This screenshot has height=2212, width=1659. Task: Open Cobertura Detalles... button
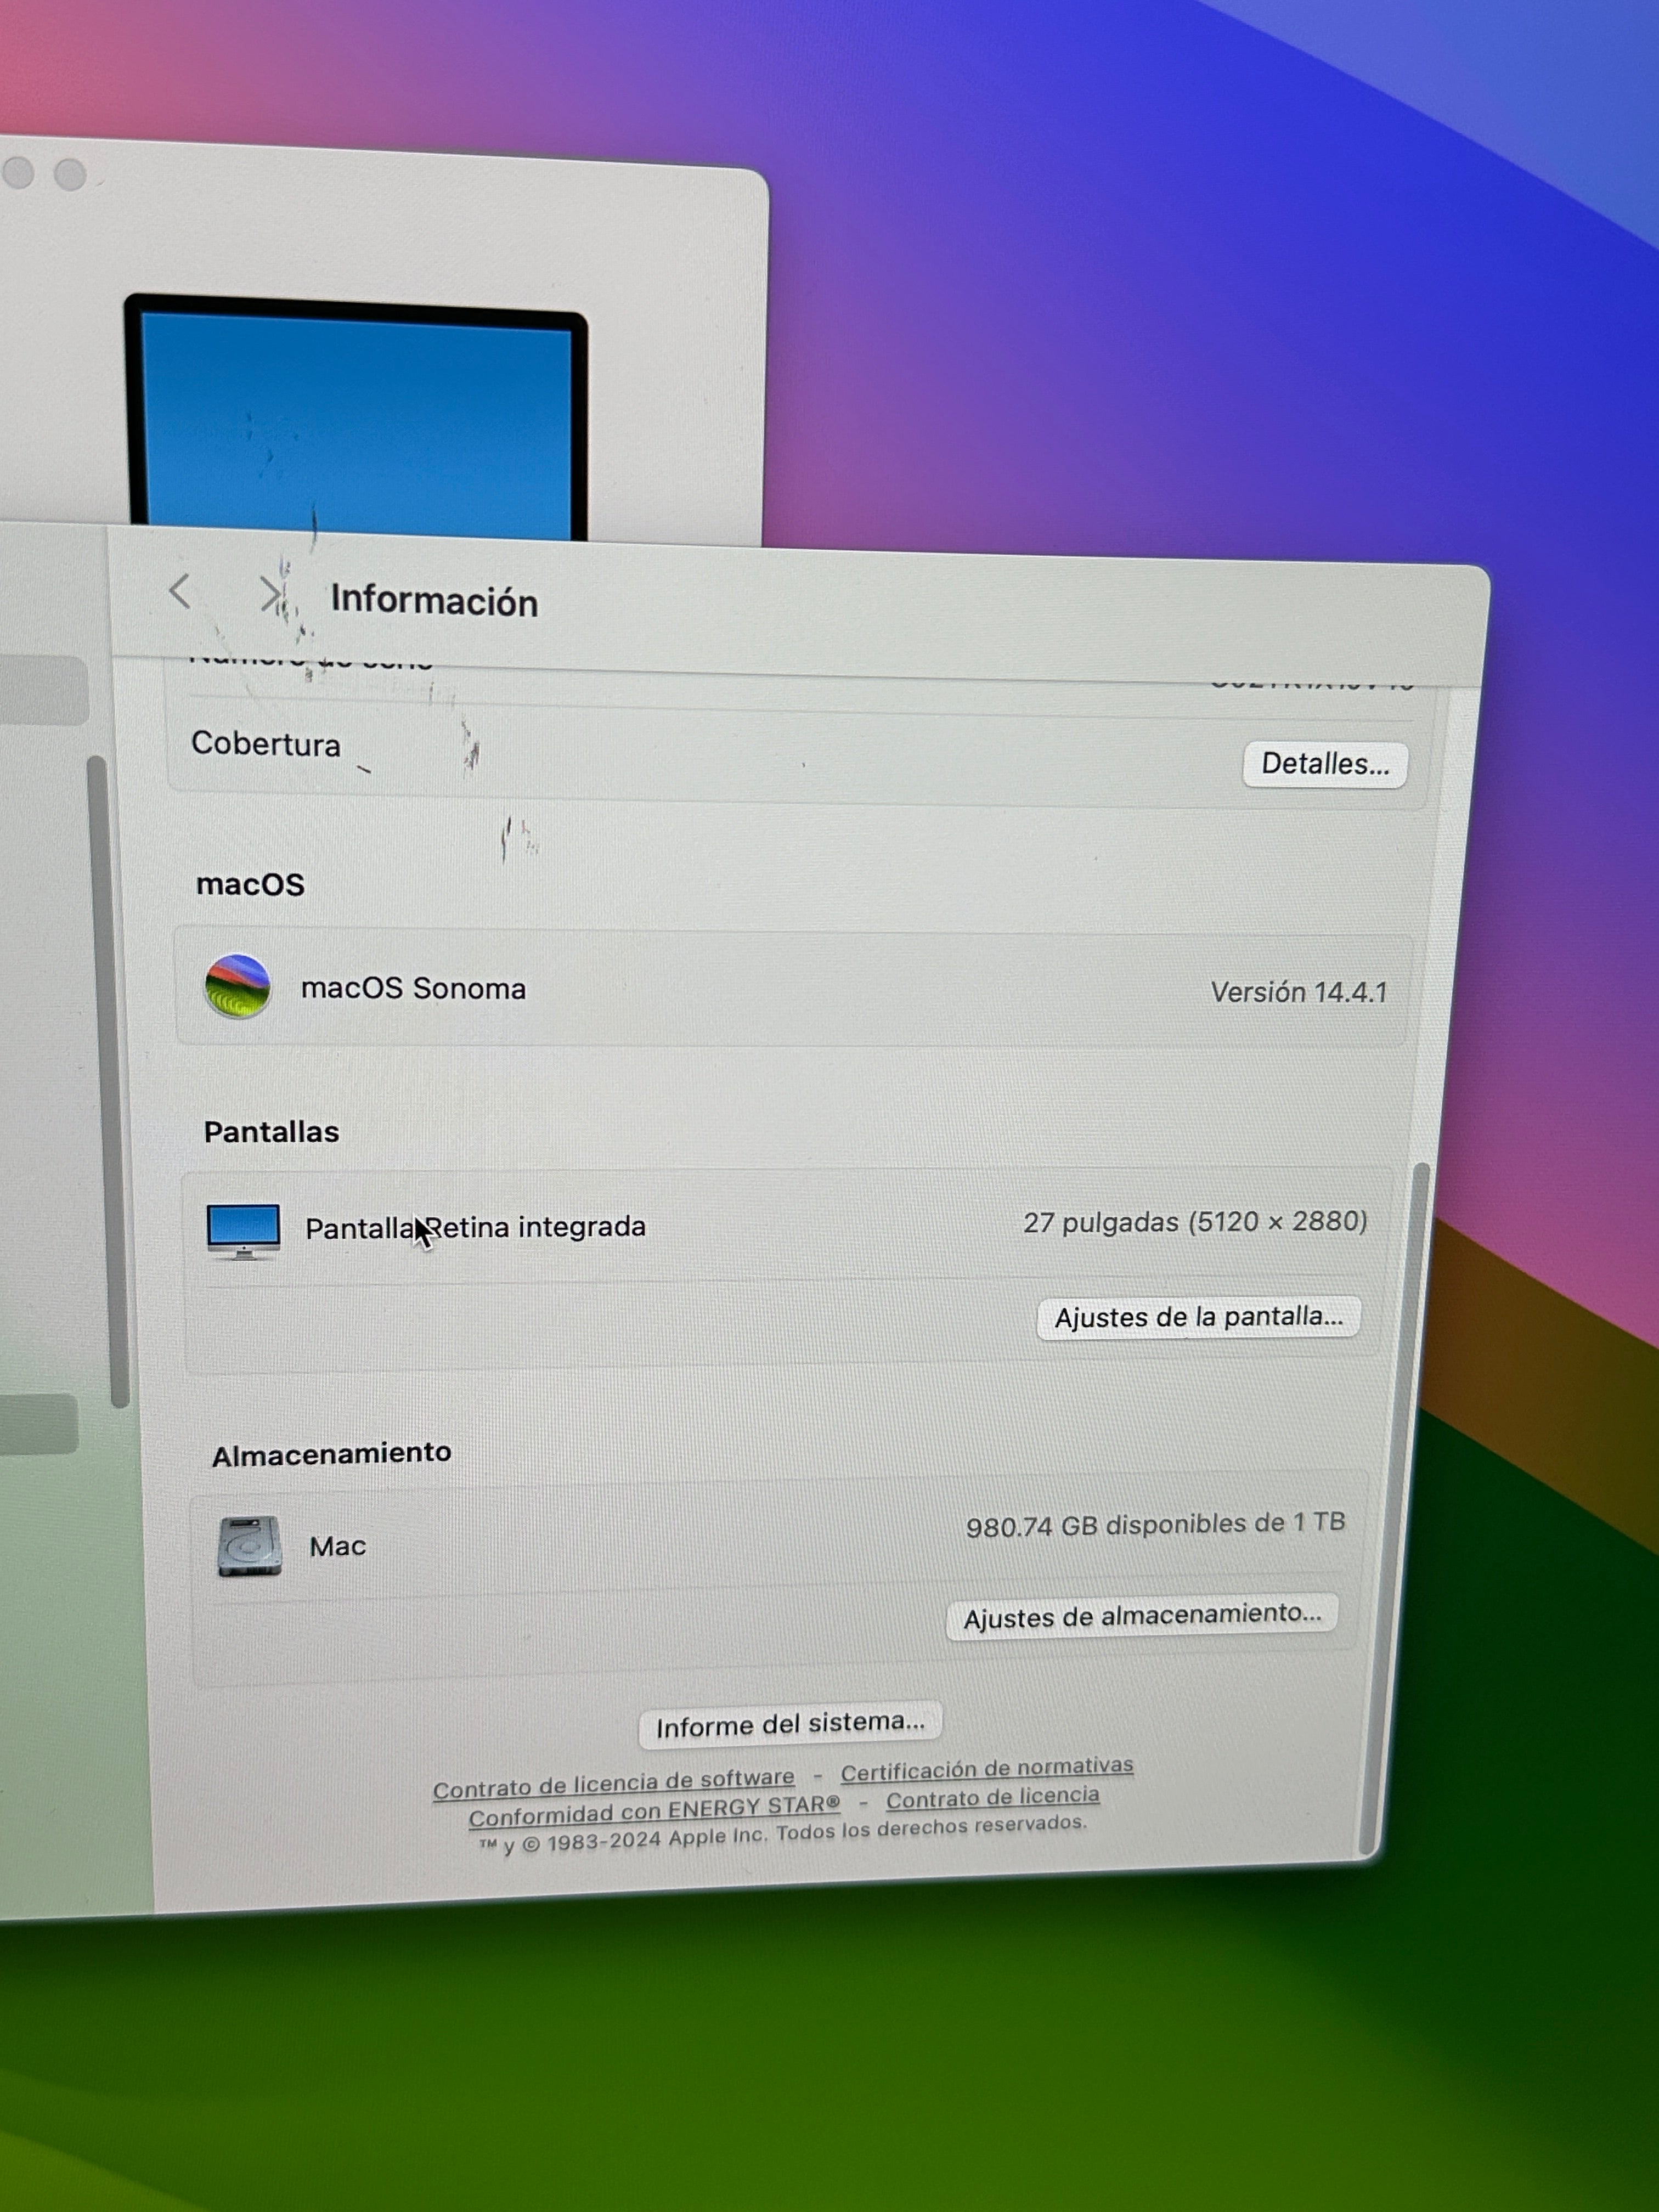point(1325,764)
